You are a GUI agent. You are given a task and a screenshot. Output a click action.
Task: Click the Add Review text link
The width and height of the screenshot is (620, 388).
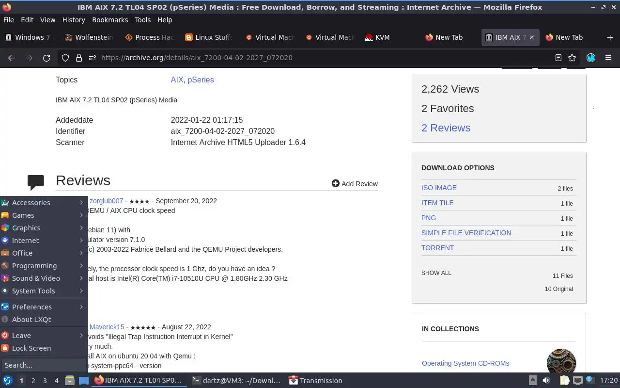click(x=359, y=184)
